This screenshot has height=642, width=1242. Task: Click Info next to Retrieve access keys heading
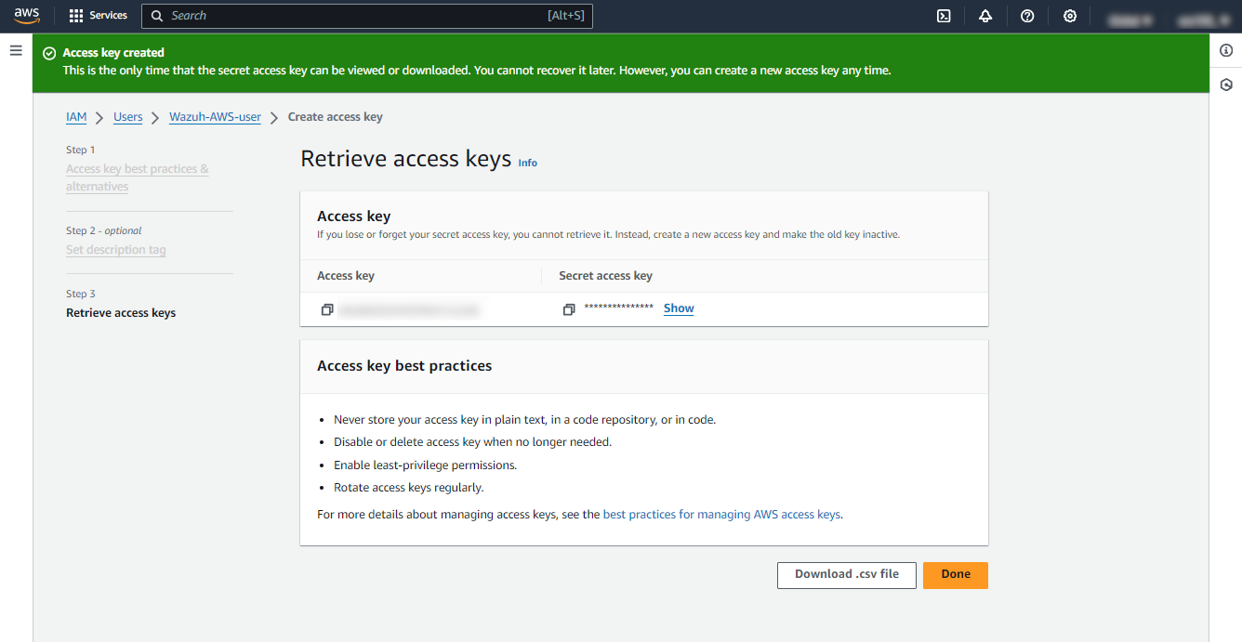click(527, 163)
